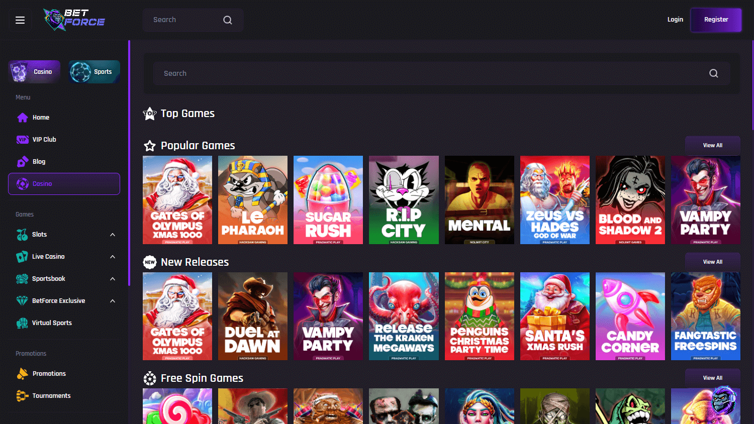Click the Register button

716,20
